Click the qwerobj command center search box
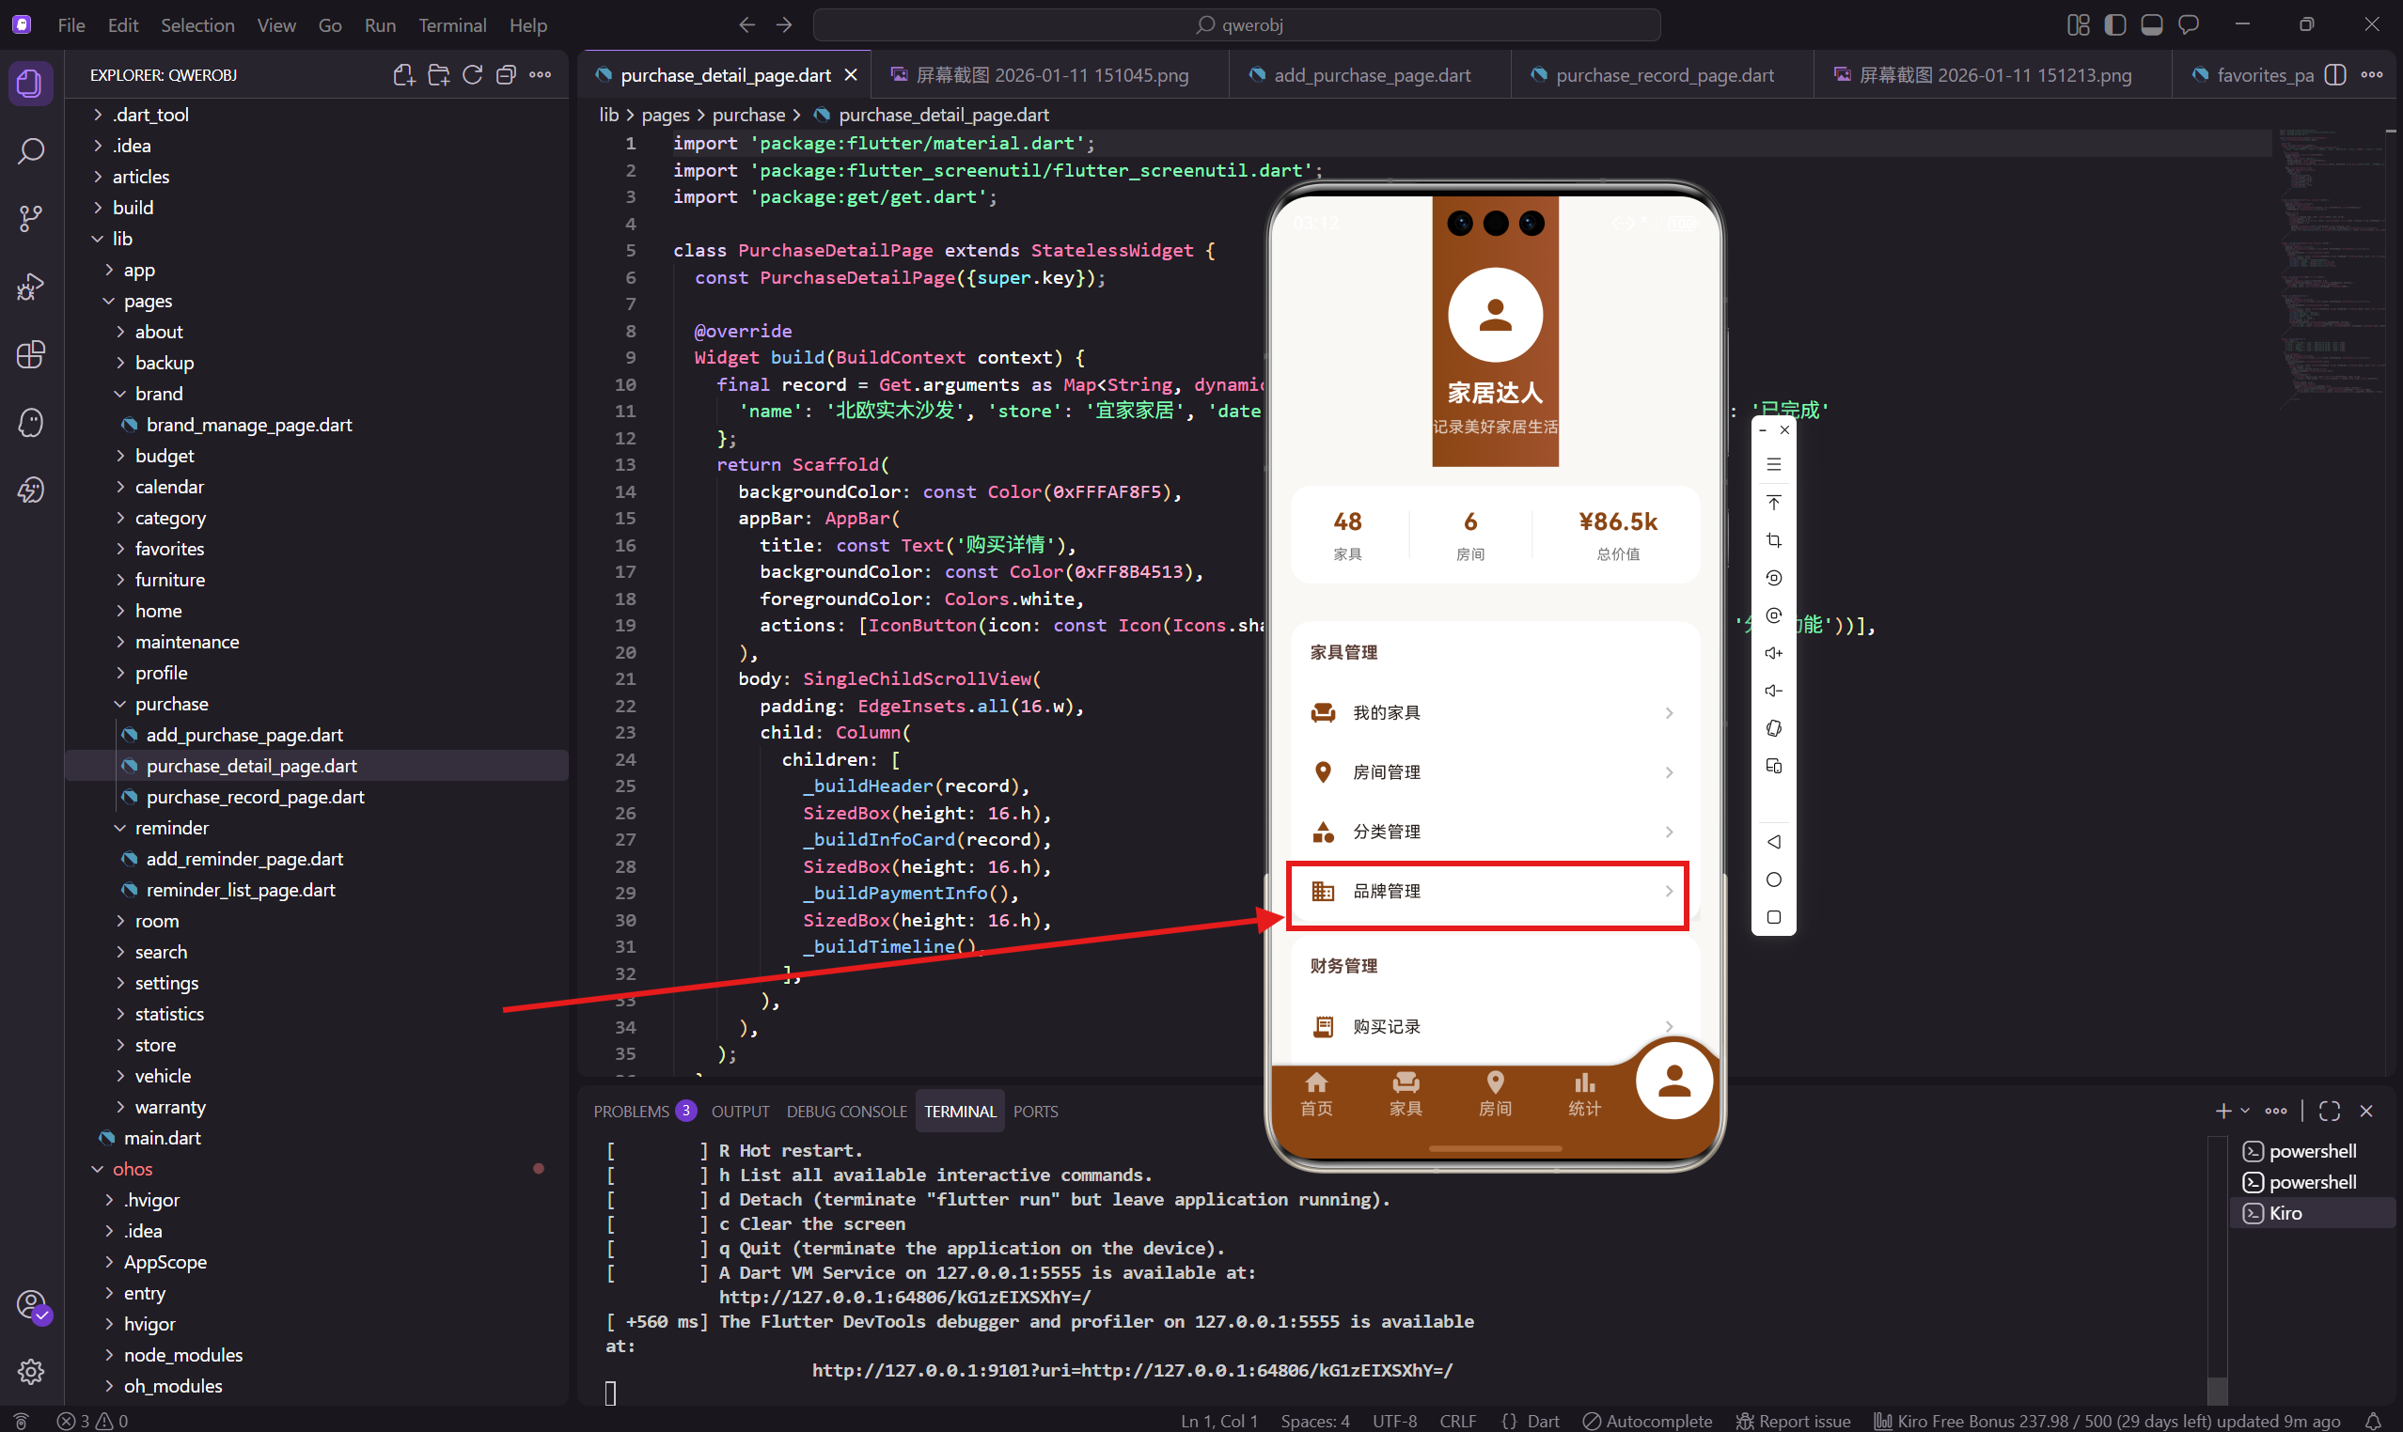This screenshot has height=1432, width=2403. pos(1236,25)
